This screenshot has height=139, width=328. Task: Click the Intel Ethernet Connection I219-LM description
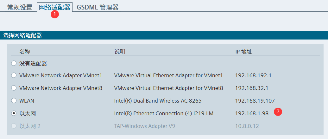coord(164,113)
